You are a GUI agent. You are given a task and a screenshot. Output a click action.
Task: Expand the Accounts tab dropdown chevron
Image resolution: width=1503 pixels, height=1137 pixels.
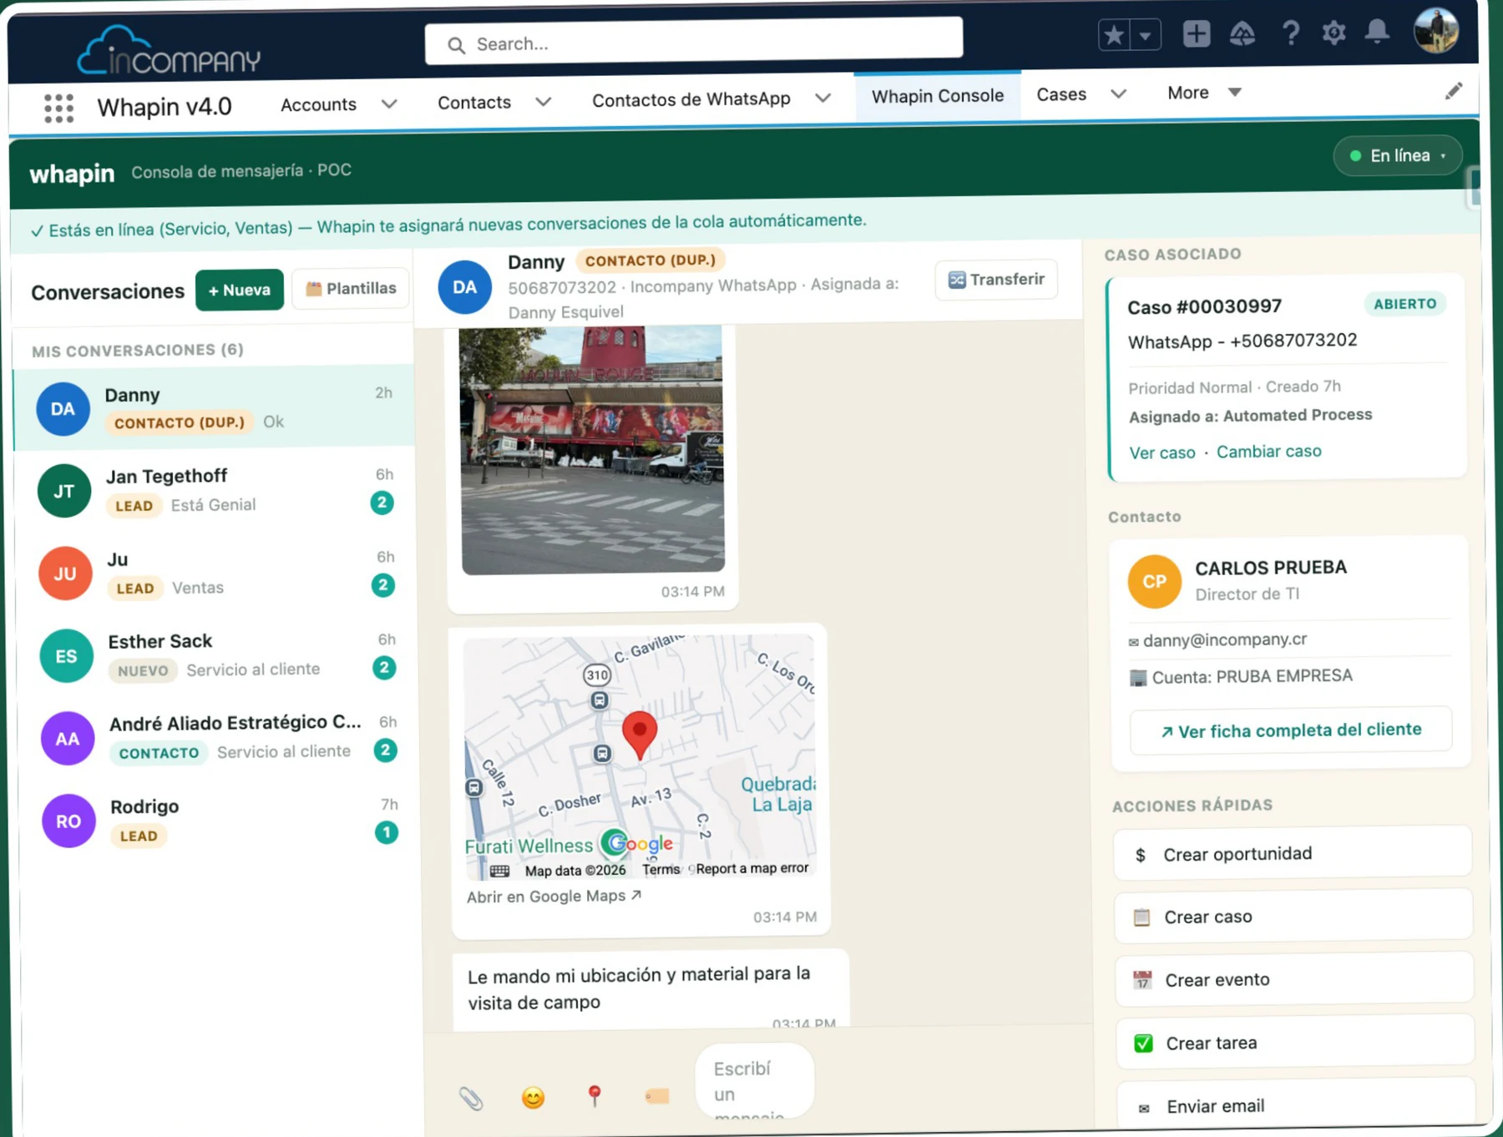[389, 104]
